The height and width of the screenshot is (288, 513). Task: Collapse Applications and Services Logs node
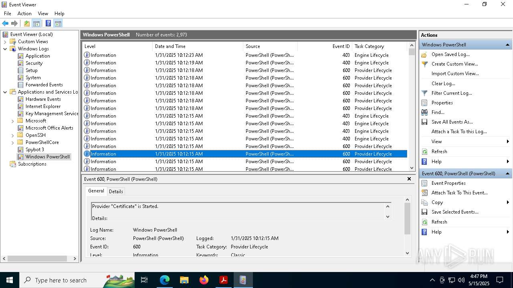pyautogui.click(x=5, y=92)
